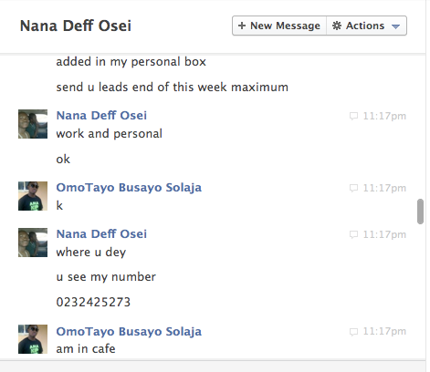Viewport: 430px width, 372px height.
Task: Click the 11:17pm timestamp on 'k' message
Action: [384, 188]
